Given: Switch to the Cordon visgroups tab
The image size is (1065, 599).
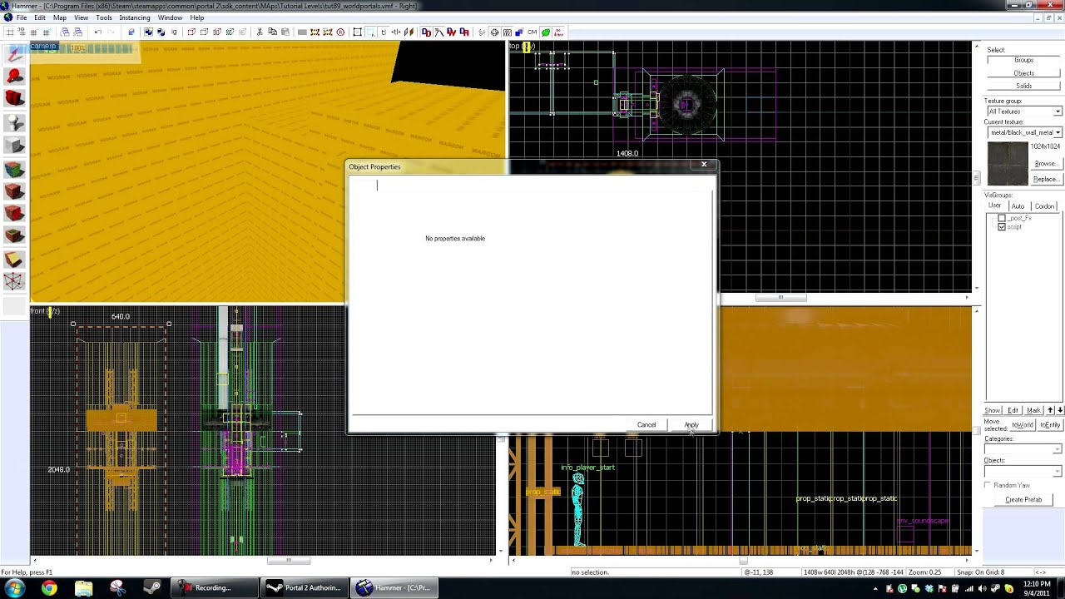Looking at the screenshot, I should coord(1044,206).
